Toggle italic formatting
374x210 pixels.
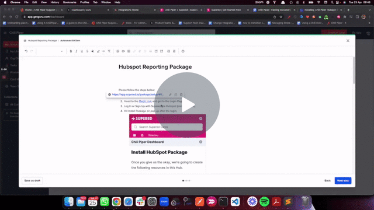[x=77, y=51]
